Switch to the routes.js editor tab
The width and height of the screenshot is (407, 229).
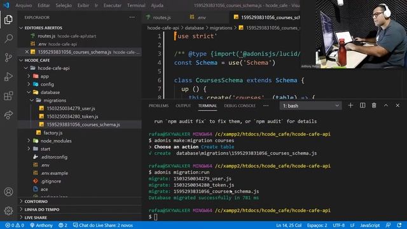click(162, 17)
